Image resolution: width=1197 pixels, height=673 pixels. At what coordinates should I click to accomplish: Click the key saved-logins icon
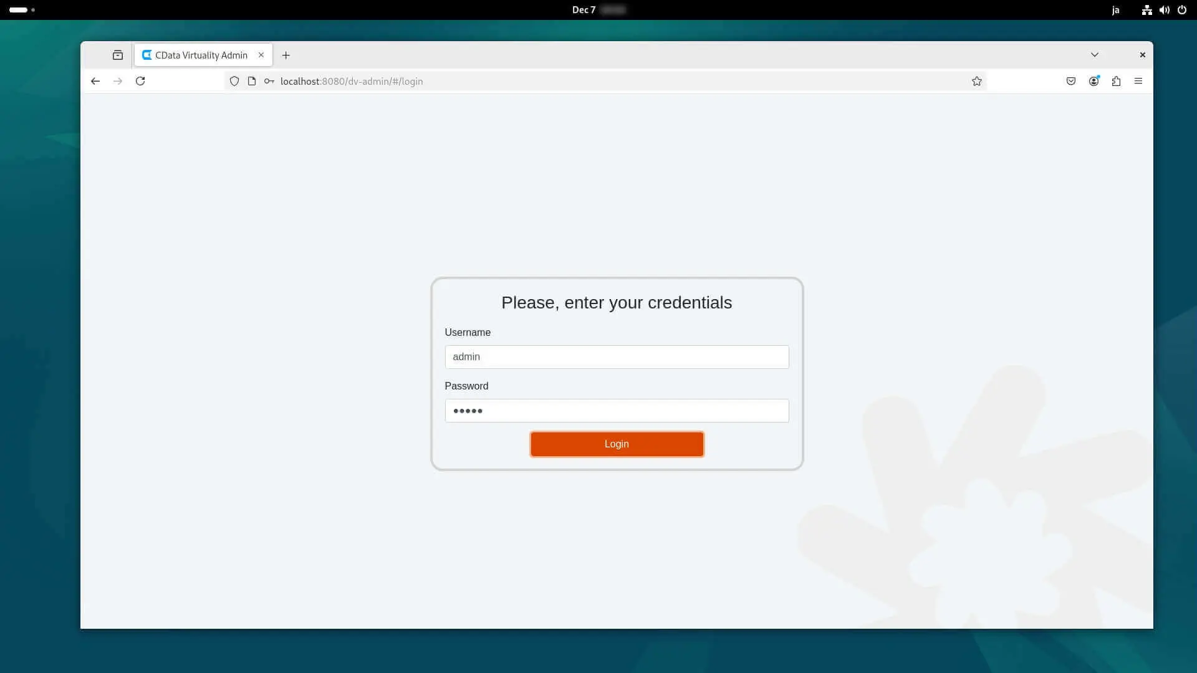click(269, 81)
